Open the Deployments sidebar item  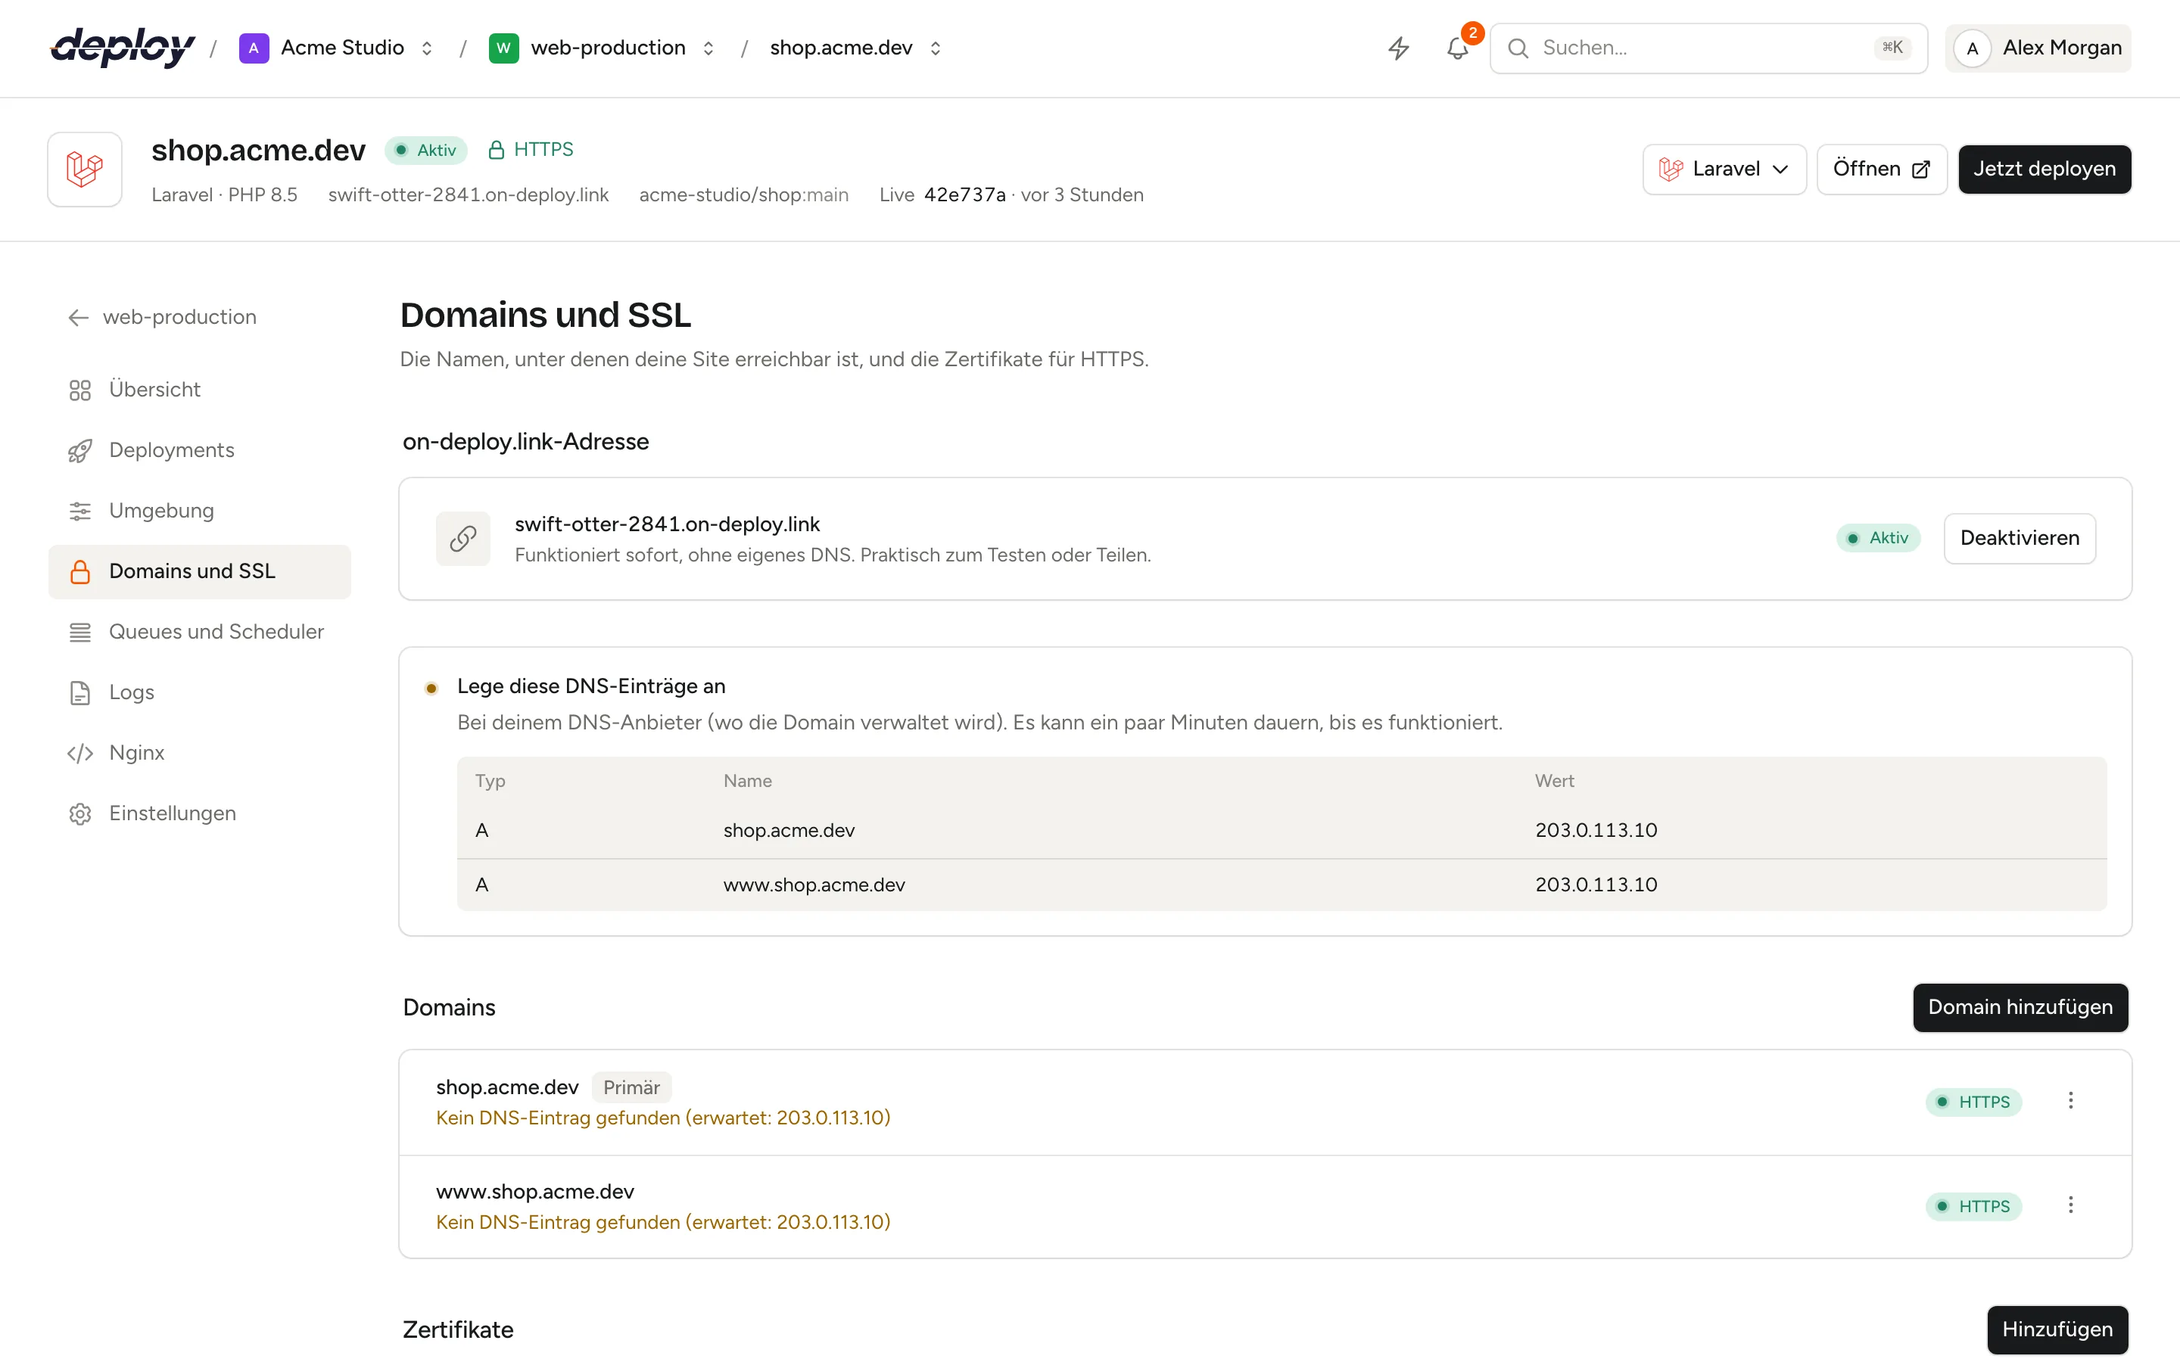point(200,450)
